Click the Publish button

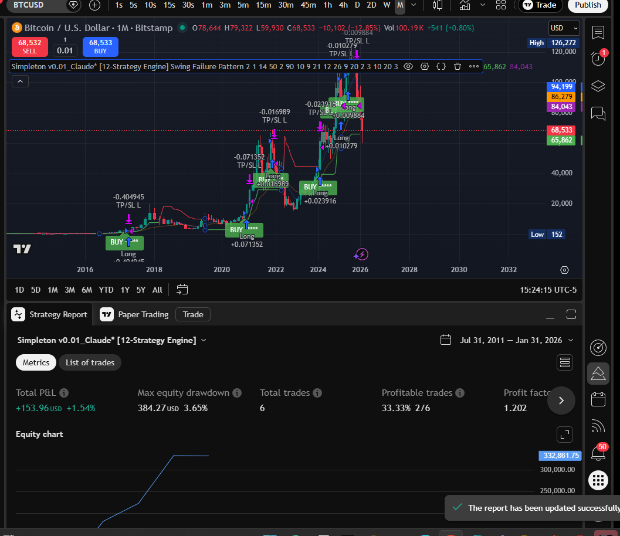coord(588,6)
